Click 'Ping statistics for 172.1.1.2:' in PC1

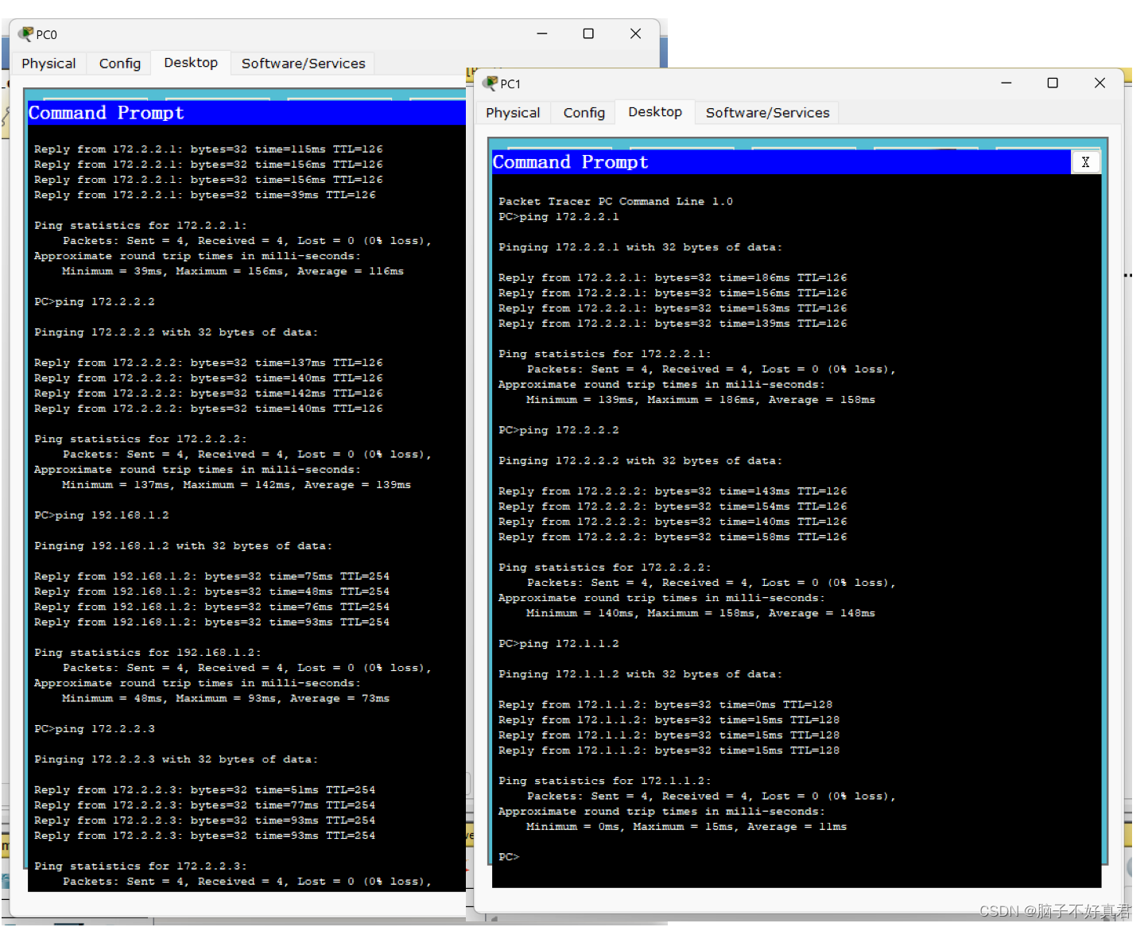pyautogui.click(x=605, y=782)
